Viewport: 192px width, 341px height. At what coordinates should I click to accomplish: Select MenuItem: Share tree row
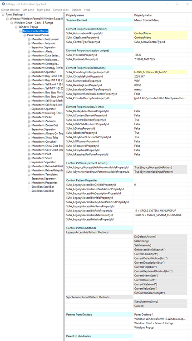(x=42, y=158)
